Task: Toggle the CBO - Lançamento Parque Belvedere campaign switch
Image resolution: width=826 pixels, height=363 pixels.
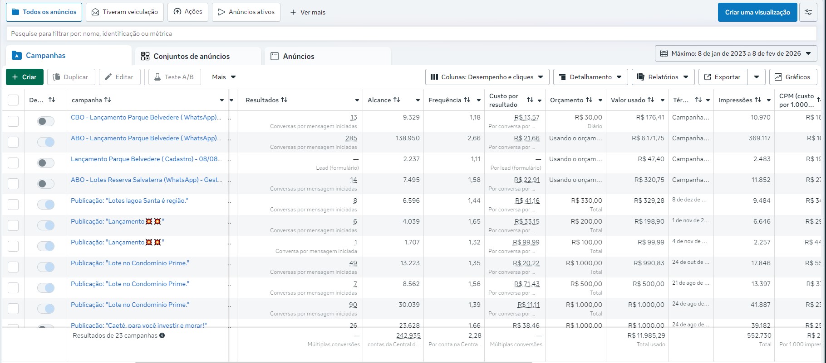Action: (x=46, y=121)
